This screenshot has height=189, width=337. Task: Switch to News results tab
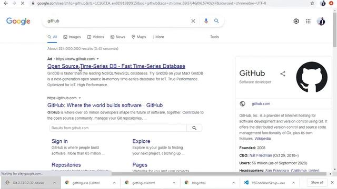[117, 37]
